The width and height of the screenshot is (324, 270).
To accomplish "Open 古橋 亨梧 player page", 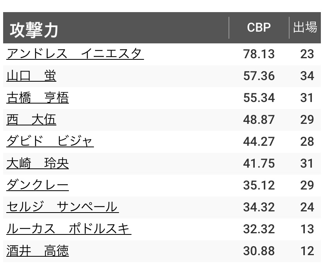I will (38, 98).
